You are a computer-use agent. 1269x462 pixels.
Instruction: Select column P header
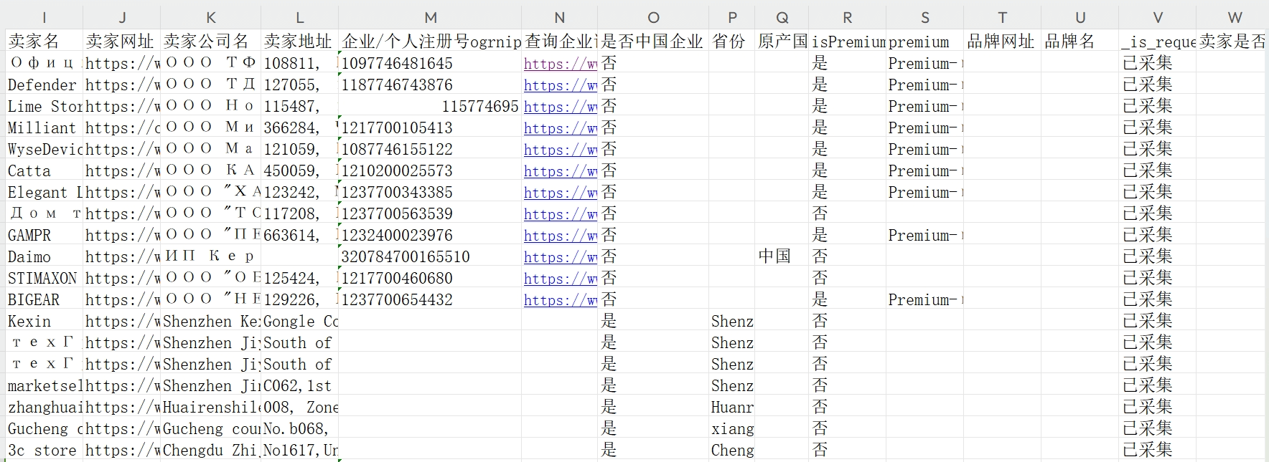coord(732,18)
